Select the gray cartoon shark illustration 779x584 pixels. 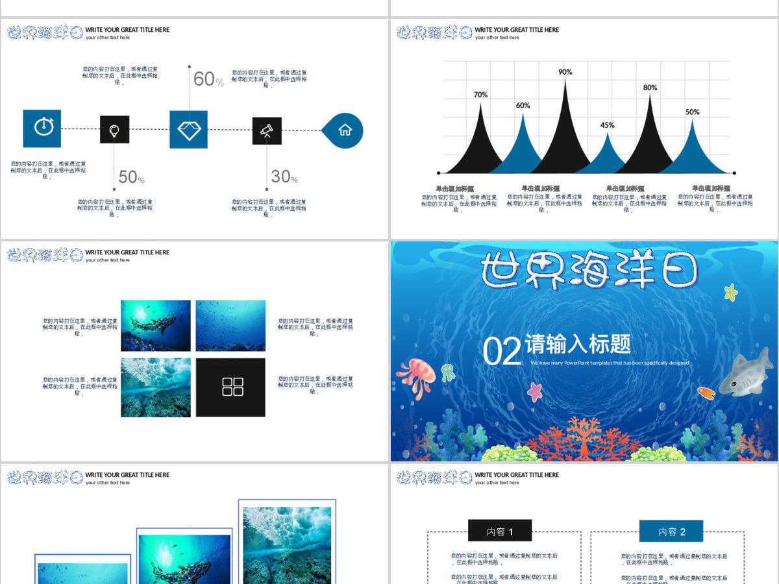[746, 373]
